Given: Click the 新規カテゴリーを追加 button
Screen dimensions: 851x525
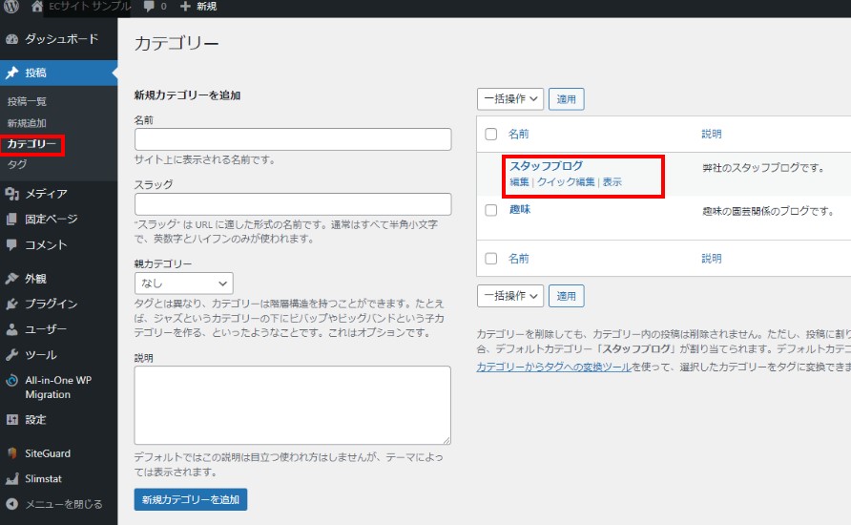Looking at the screenshot, I should [191, 499].
